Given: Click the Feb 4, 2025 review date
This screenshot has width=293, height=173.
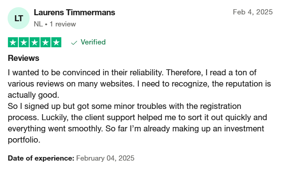Looking at the screenshot, I should tap(253, 12).
